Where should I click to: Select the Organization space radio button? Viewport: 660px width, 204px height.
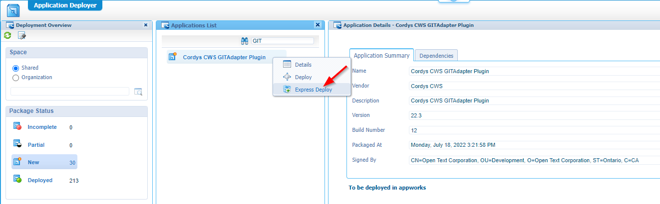(16, 78)
